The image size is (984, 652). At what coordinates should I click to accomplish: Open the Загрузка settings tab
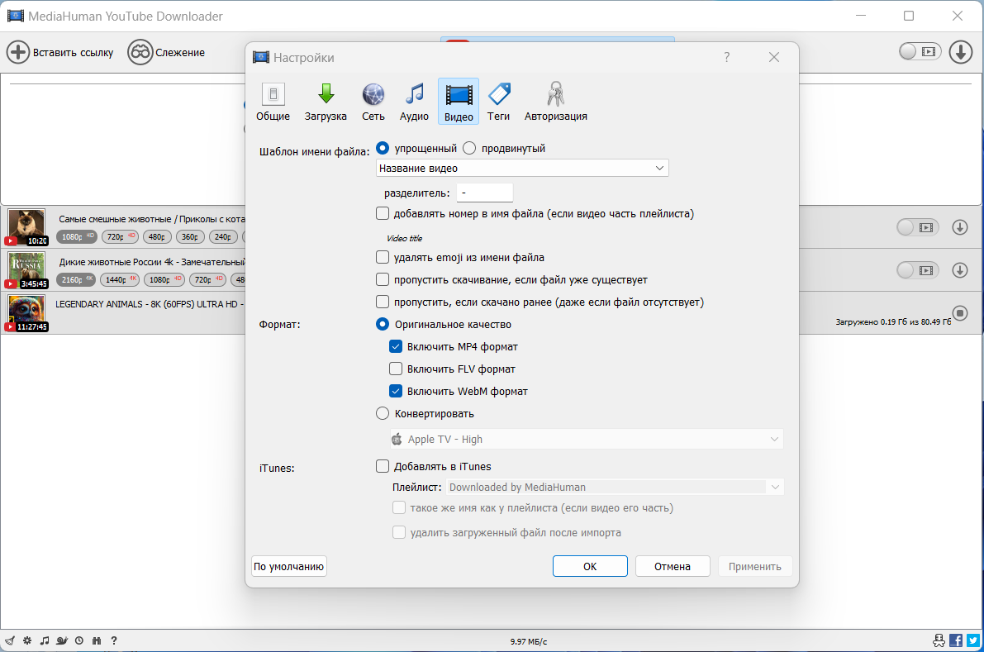click(326, 102)
